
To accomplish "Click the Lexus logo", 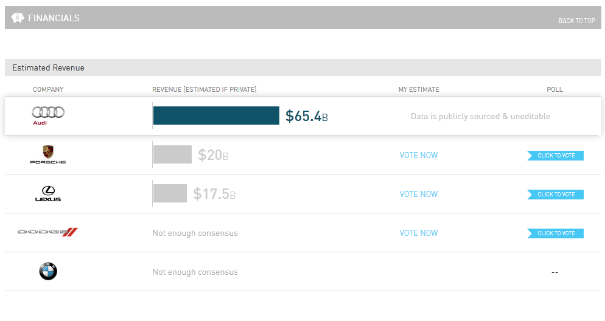I will pyautogui.click(x=48, y=193).
